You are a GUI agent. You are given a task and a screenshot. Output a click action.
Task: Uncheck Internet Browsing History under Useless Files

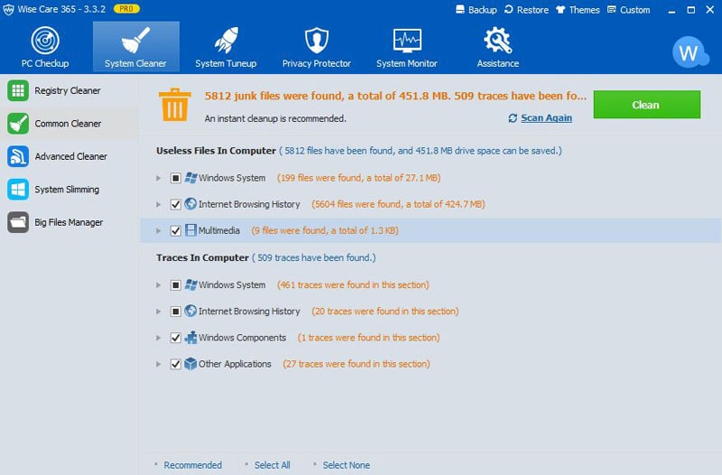coord(175,204)
